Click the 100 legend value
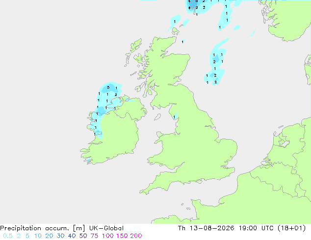 click(x=108, y=236)
